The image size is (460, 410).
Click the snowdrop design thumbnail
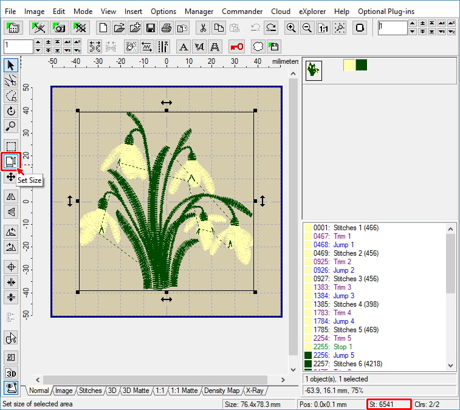tap(315, 70)
